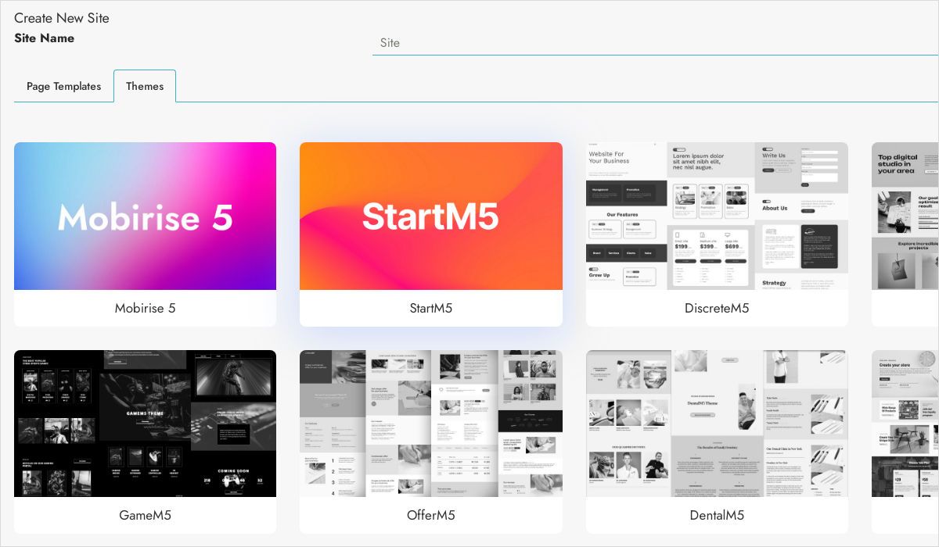Screen dimensions: 939x547
Task: Open the dark GameM5 theme preview
Action: [x=145, y=423]
